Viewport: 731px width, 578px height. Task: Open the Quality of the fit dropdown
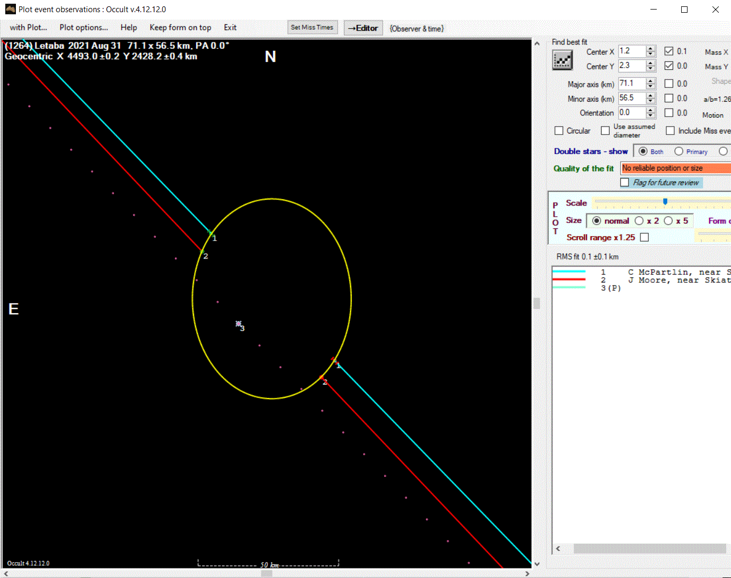point(676,168)
